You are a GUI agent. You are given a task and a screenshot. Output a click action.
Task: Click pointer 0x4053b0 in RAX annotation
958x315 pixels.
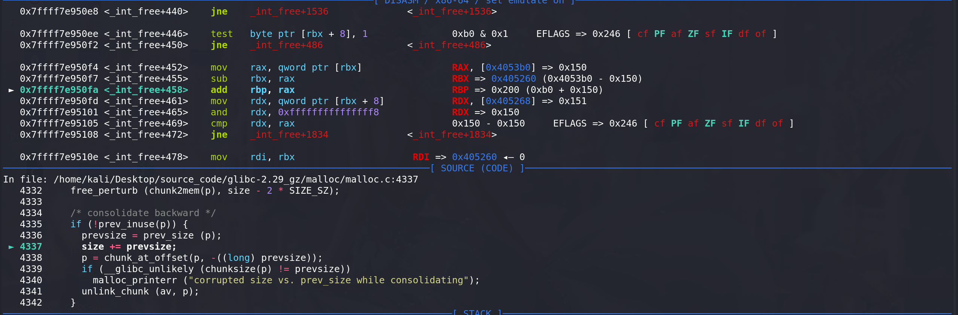(x=508, y=68)
